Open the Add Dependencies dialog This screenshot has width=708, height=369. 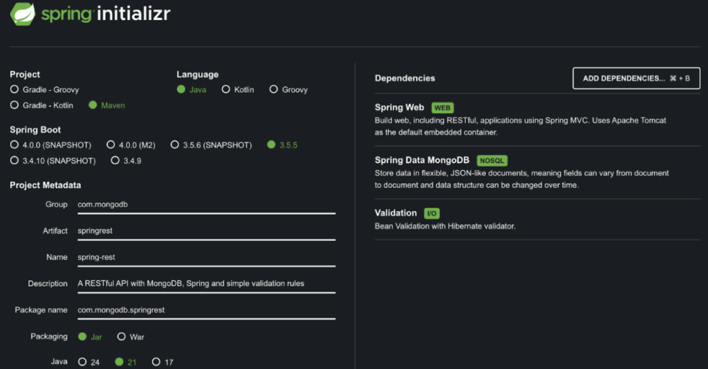636,79
